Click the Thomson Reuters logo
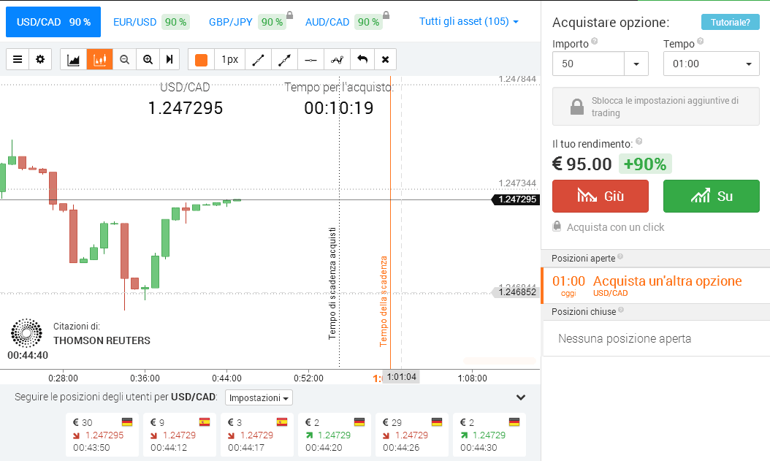Image resolution: width=770 pixels, height=461 pixels. (26, 333)
